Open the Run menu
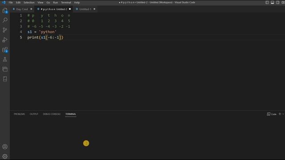This screenshot has width=285, height=160. [x=55, y=3]
